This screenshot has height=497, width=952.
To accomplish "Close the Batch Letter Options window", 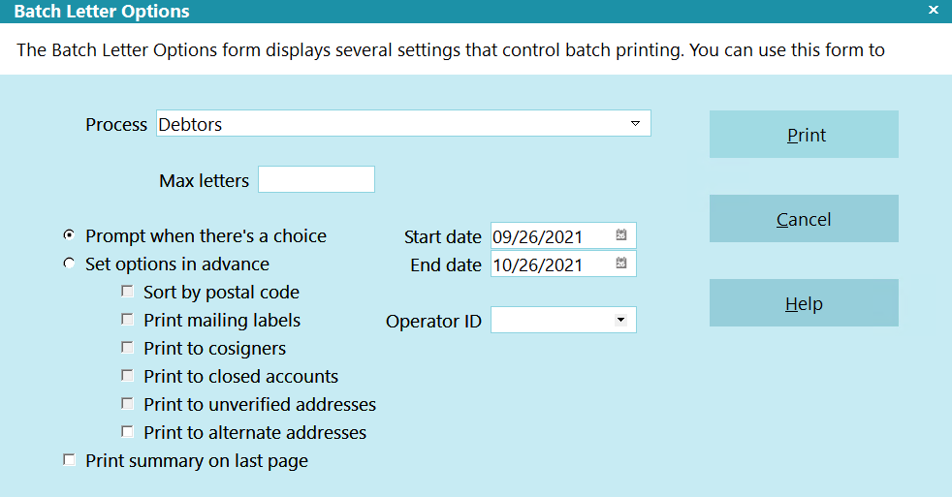I will 934,11.
